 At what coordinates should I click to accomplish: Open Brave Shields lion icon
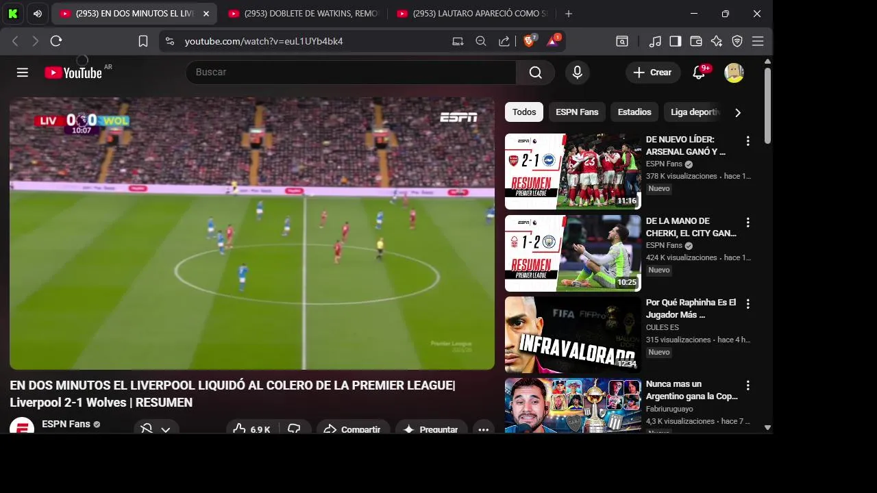(x=530, y=41)
